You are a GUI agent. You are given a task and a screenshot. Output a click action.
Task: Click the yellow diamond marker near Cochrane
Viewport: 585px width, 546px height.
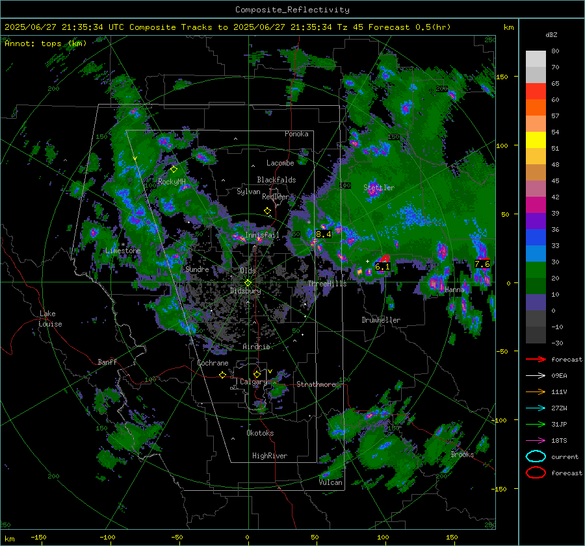click(x=223, y=375)
